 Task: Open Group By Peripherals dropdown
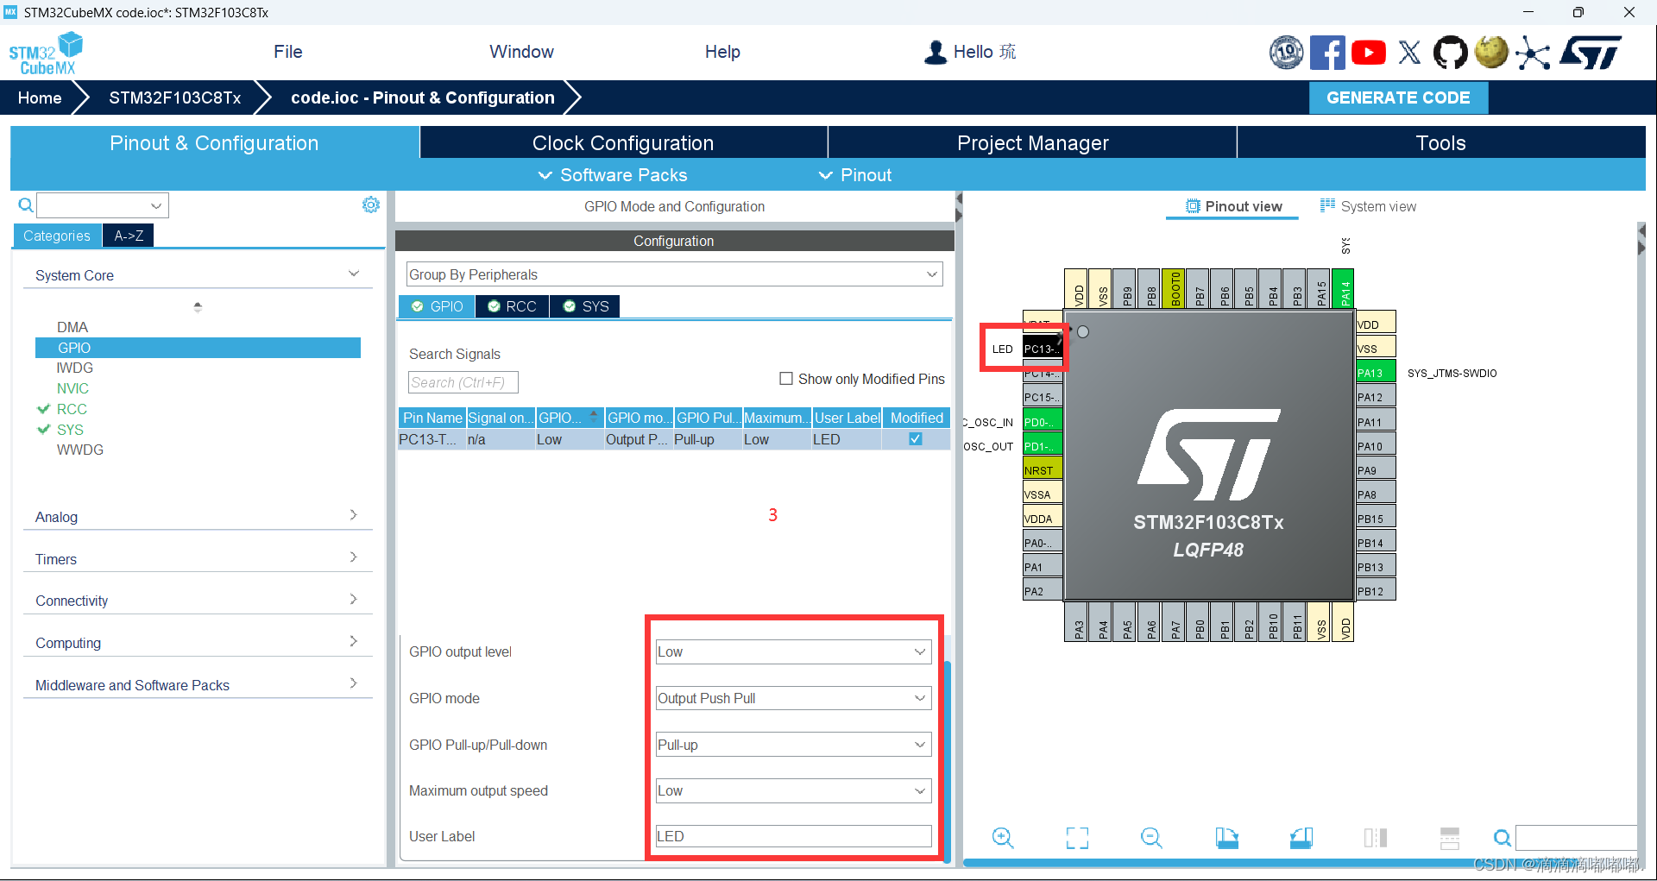click(674, 274)
